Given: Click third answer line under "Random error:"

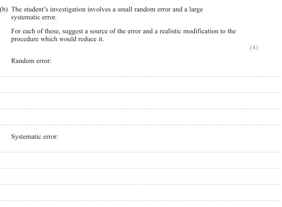Looking at the screenshot, I should click(141, 109).
